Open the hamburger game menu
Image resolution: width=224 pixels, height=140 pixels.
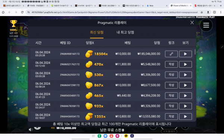(206, 25)
